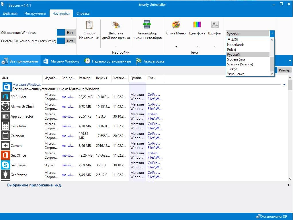
Task: Choose Nederlands in the language list
Action: [248, 45]
